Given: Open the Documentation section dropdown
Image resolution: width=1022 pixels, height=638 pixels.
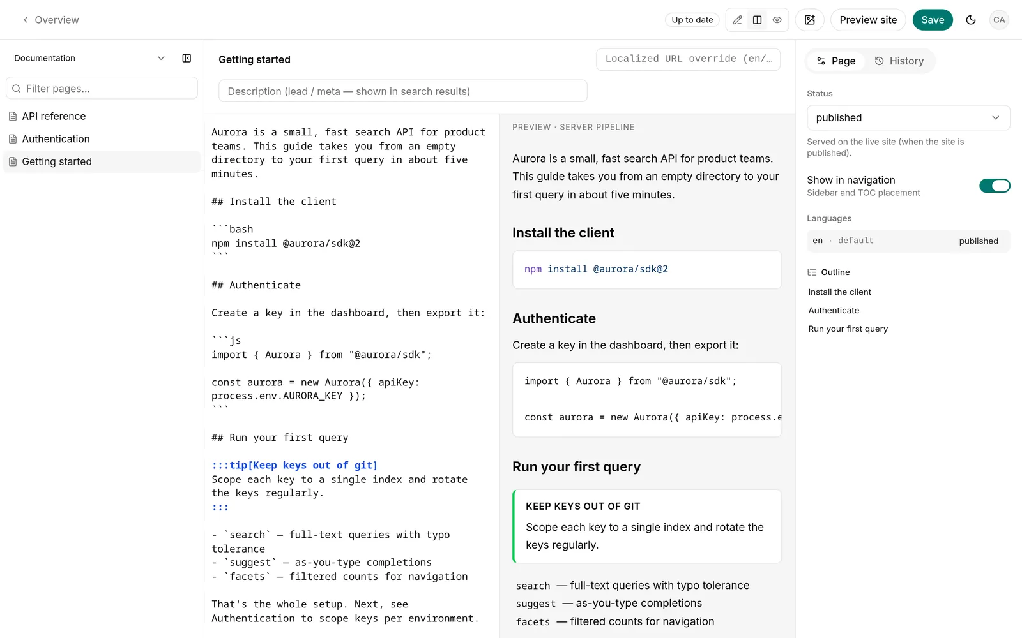Looking at the screenshot, I should click(89, 58).
